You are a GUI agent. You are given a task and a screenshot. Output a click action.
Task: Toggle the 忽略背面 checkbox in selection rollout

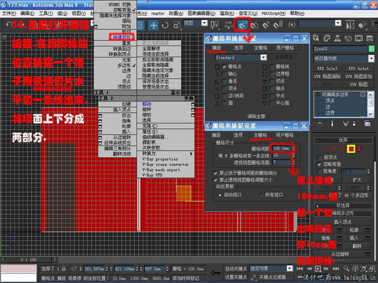[x=319, y=164]
